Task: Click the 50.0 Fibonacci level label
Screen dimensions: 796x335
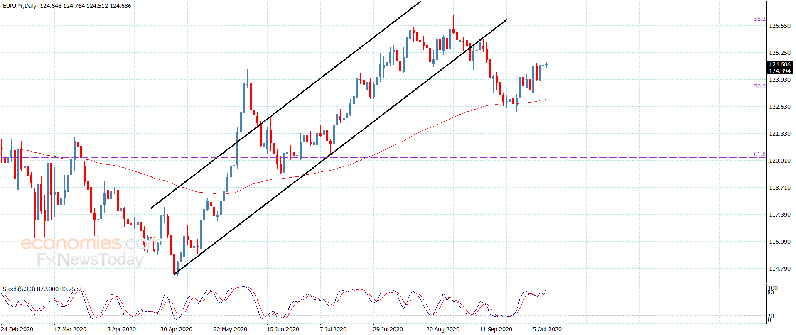Action: (x=759, y=86)
